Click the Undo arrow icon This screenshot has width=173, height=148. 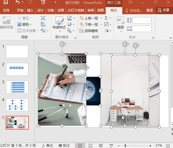click(x=18, y=3)
